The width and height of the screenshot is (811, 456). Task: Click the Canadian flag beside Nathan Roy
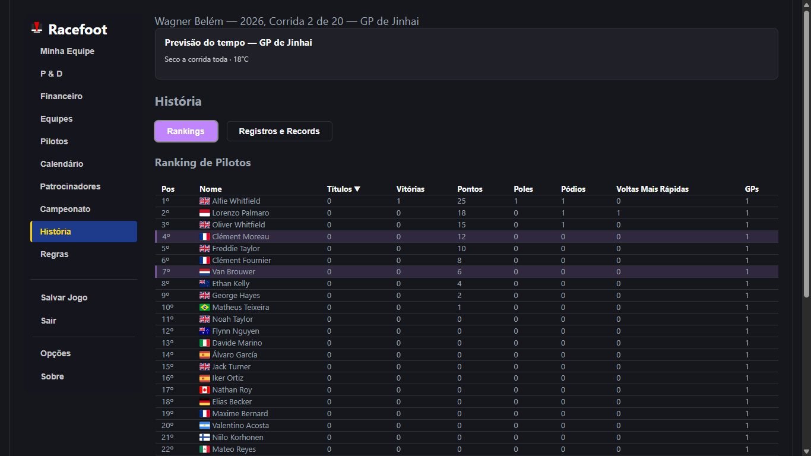pyautogui.click(x=205, y=390)
